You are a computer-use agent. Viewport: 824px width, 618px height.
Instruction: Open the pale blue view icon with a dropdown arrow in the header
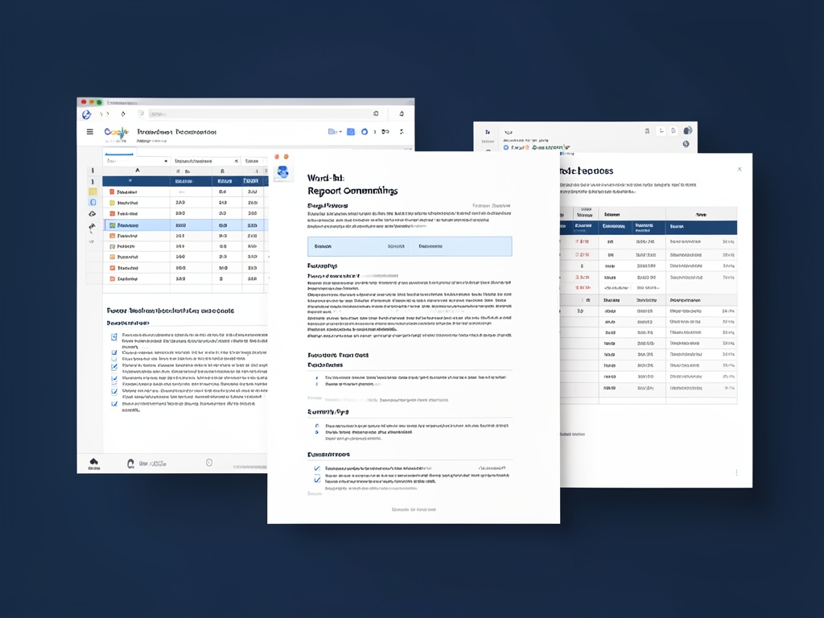(334, 132)
